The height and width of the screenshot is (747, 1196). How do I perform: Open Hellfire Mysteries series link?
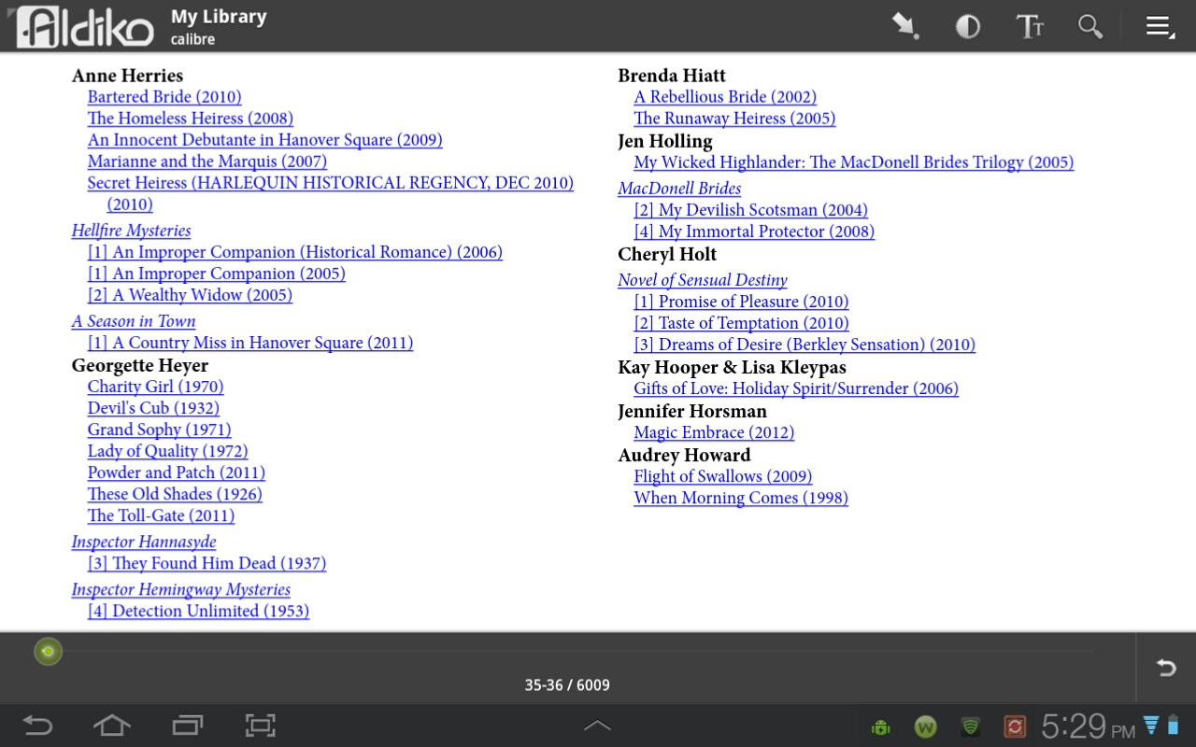(x=131, y=231)
